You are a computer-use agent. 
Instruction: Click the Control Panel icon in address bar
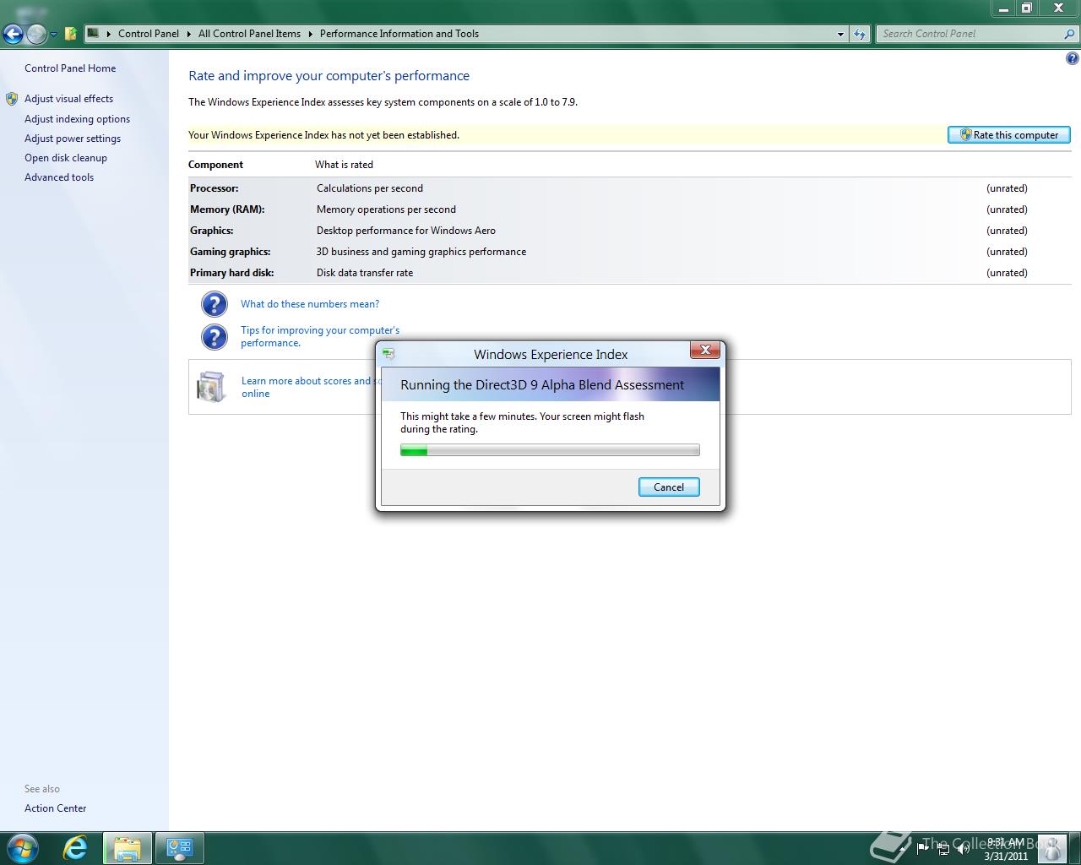(x=94, y=34)
